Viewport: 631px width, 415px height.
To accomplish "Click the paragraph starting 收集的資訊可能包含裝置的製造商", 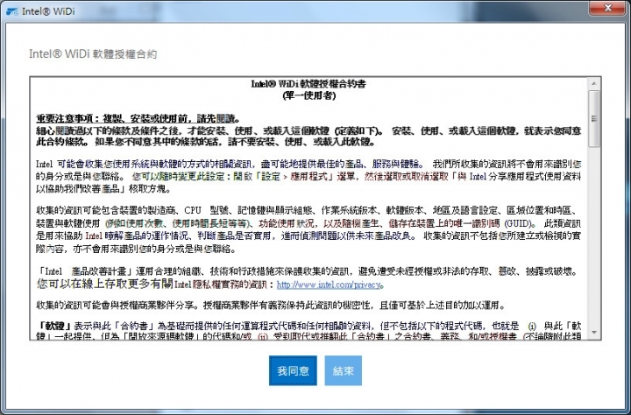I will tap(308, 229).
